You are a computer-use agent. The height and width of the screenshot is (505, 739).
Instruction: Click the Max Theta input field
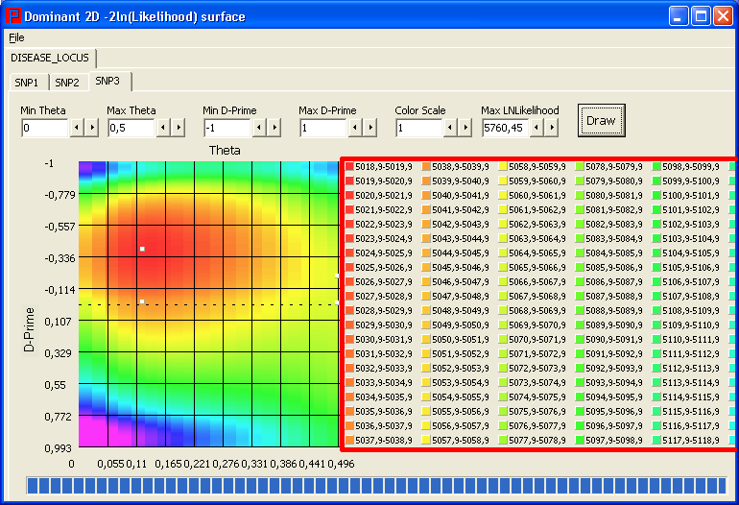pyautogui.click(x=131, y=128)
